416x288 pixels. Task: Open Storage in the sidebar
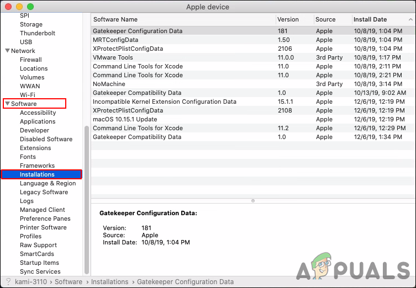pyautogui.click(x=31, y=24)
